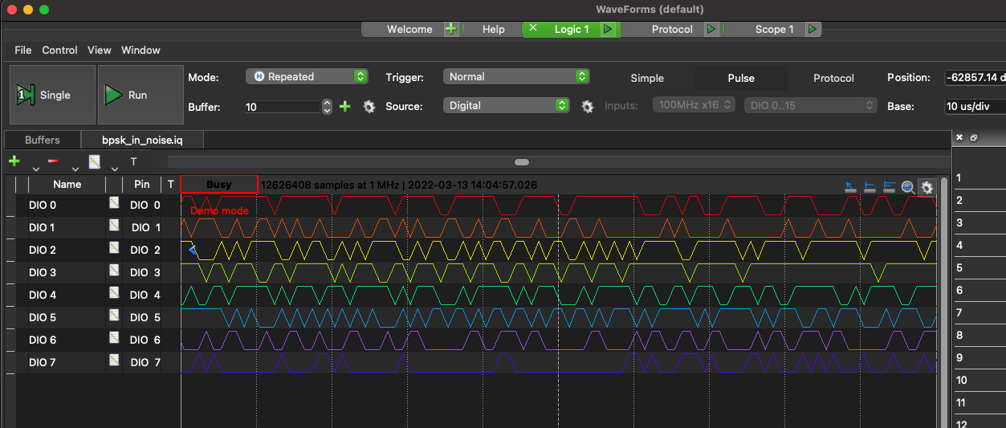
Task: Select the Pulse trigger tab
Action: click(741, 78)
